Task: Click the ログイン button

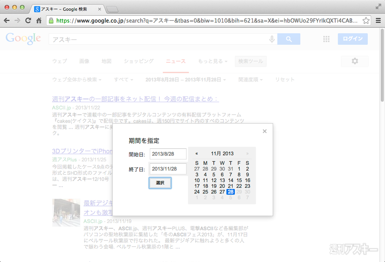Action: tap(353, 39)
